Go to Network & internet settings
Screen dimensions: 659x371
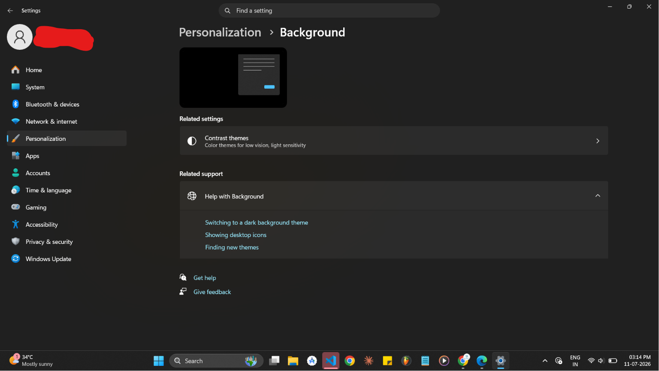[67, 122]
